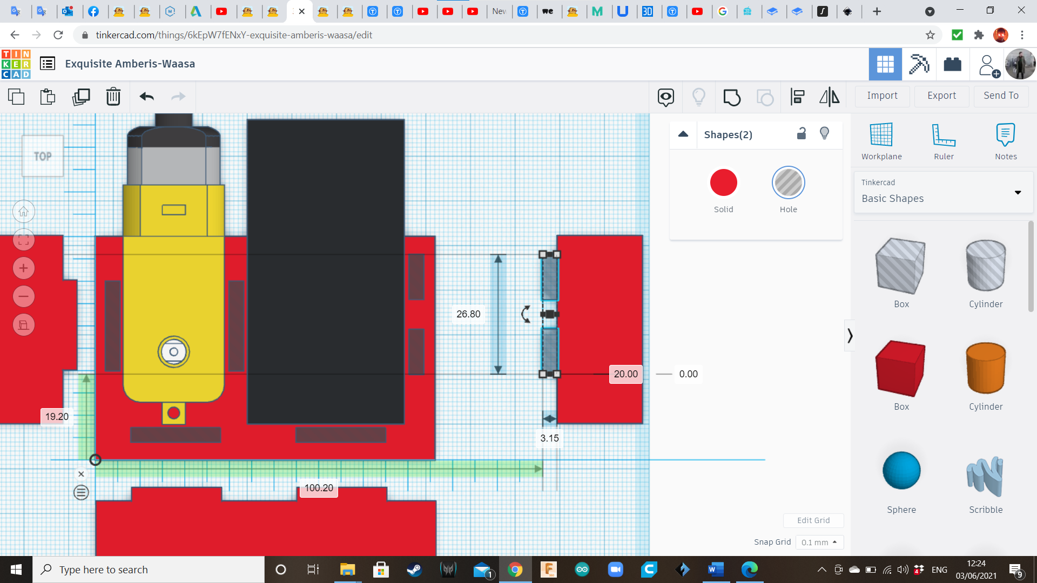Collapse the Shapes(2) inspector panel
Screen dimensions: 1037x583
point(683,134)
